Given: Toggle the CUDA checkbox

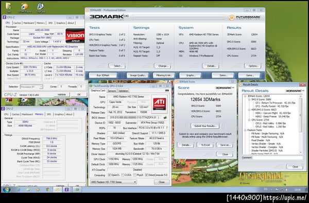Looking at the screenshot, I should click(x=123, y=175).
